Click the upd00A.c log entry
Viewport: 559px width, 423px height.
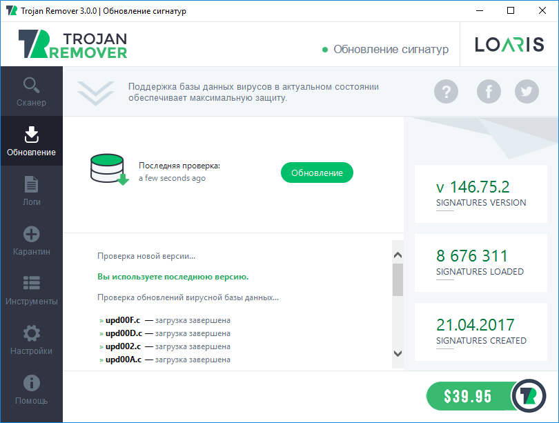165,360
